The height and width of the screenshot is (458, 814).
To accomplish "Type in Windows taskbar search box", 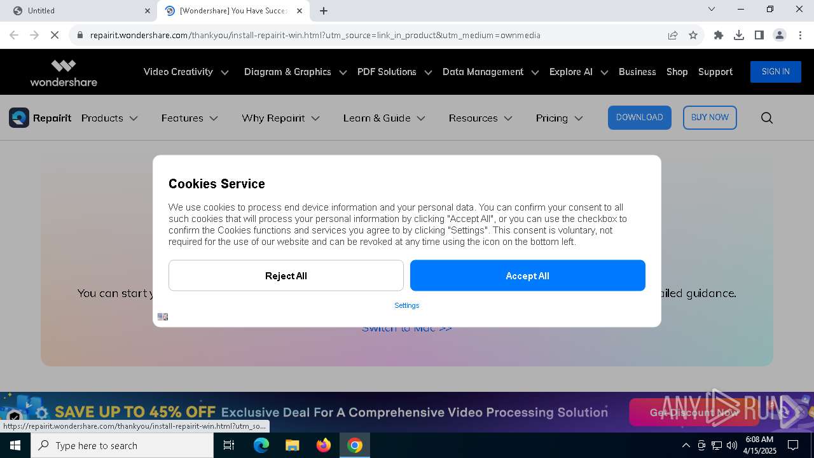I will click(122, 445).
